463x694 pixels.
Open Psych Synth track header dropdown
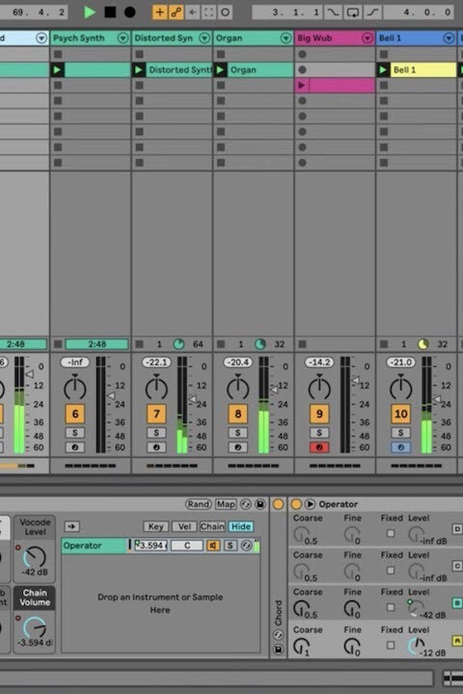123,38
